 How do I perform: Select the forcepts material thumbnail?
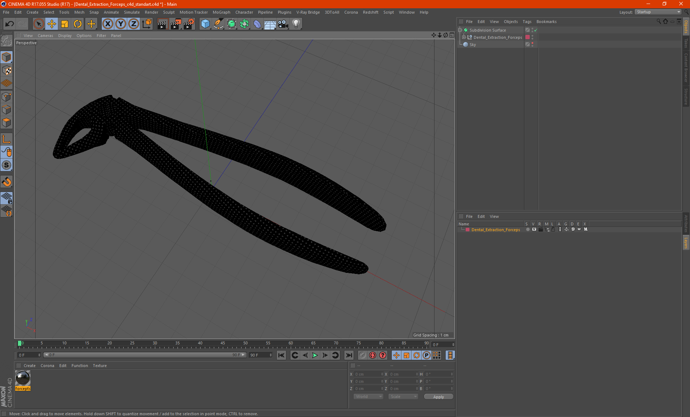pyautogui.click(x=23, y=379)
